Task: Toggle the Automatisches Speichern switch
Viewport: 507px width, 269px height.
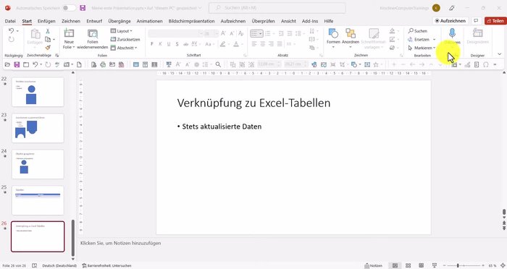Action: (70, 8)
